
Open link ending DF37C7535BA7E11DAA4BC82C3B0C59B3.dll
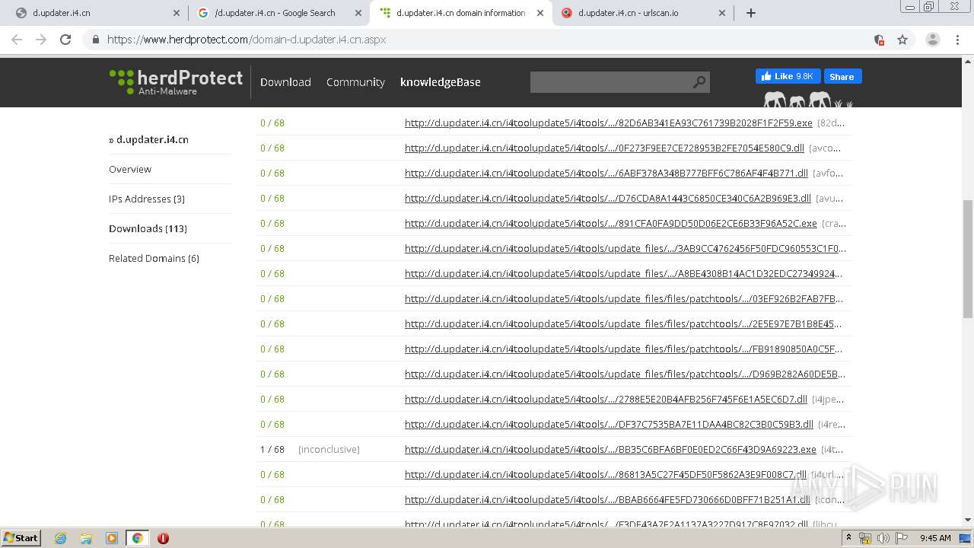pyautogui.click(x=609, y=424)
